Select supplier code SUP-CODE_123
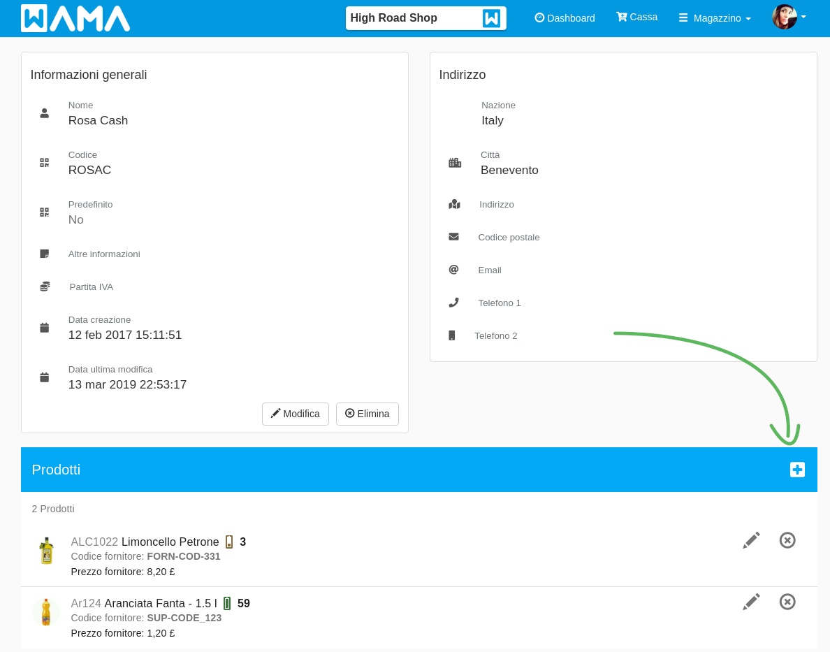 pos(184,618)
